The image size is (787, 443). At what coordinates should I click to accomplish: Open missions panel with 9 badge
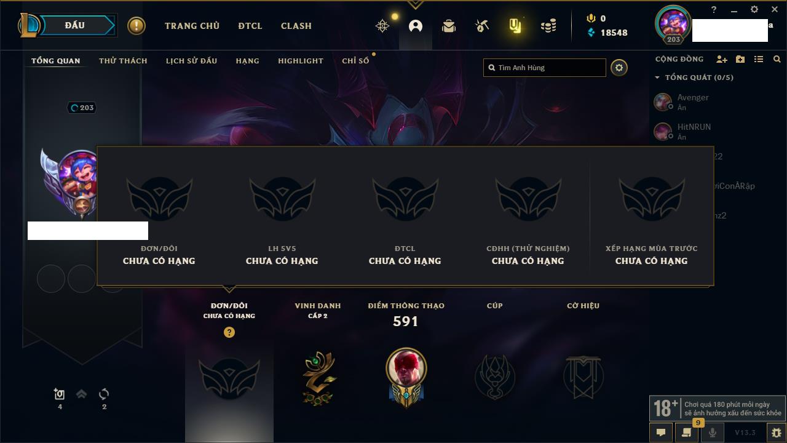click(x=687, y=433)
